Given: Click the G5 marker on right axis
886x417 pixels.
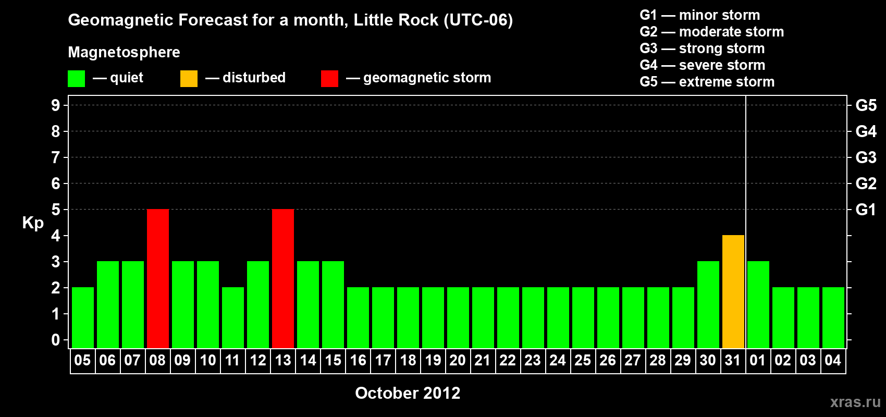Looking at the screenshot, I should coord(866,105).
